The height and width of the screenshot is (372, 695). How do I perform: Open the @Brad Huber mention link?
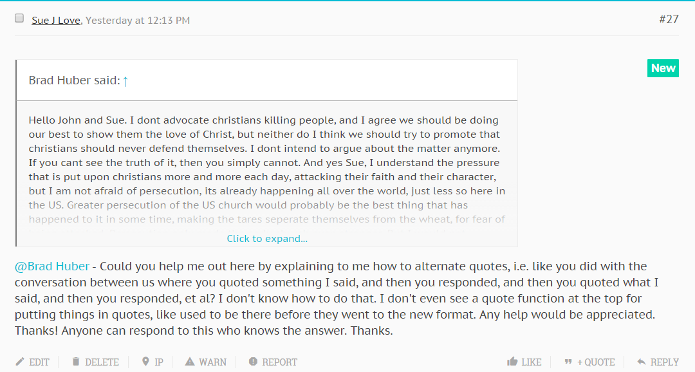coord(52,266)
